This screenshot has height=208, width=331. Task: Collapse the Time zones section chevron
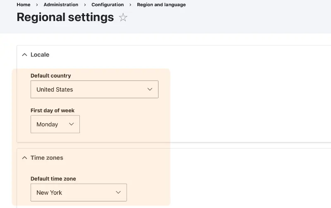pos(24,158)
